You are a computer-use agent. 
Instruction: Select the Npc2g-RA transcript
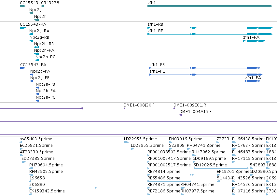31,34
